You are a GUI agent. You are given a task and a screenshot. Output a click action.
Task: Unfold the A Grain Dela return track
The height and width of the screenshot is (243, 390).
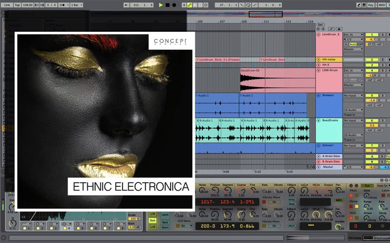318,156
